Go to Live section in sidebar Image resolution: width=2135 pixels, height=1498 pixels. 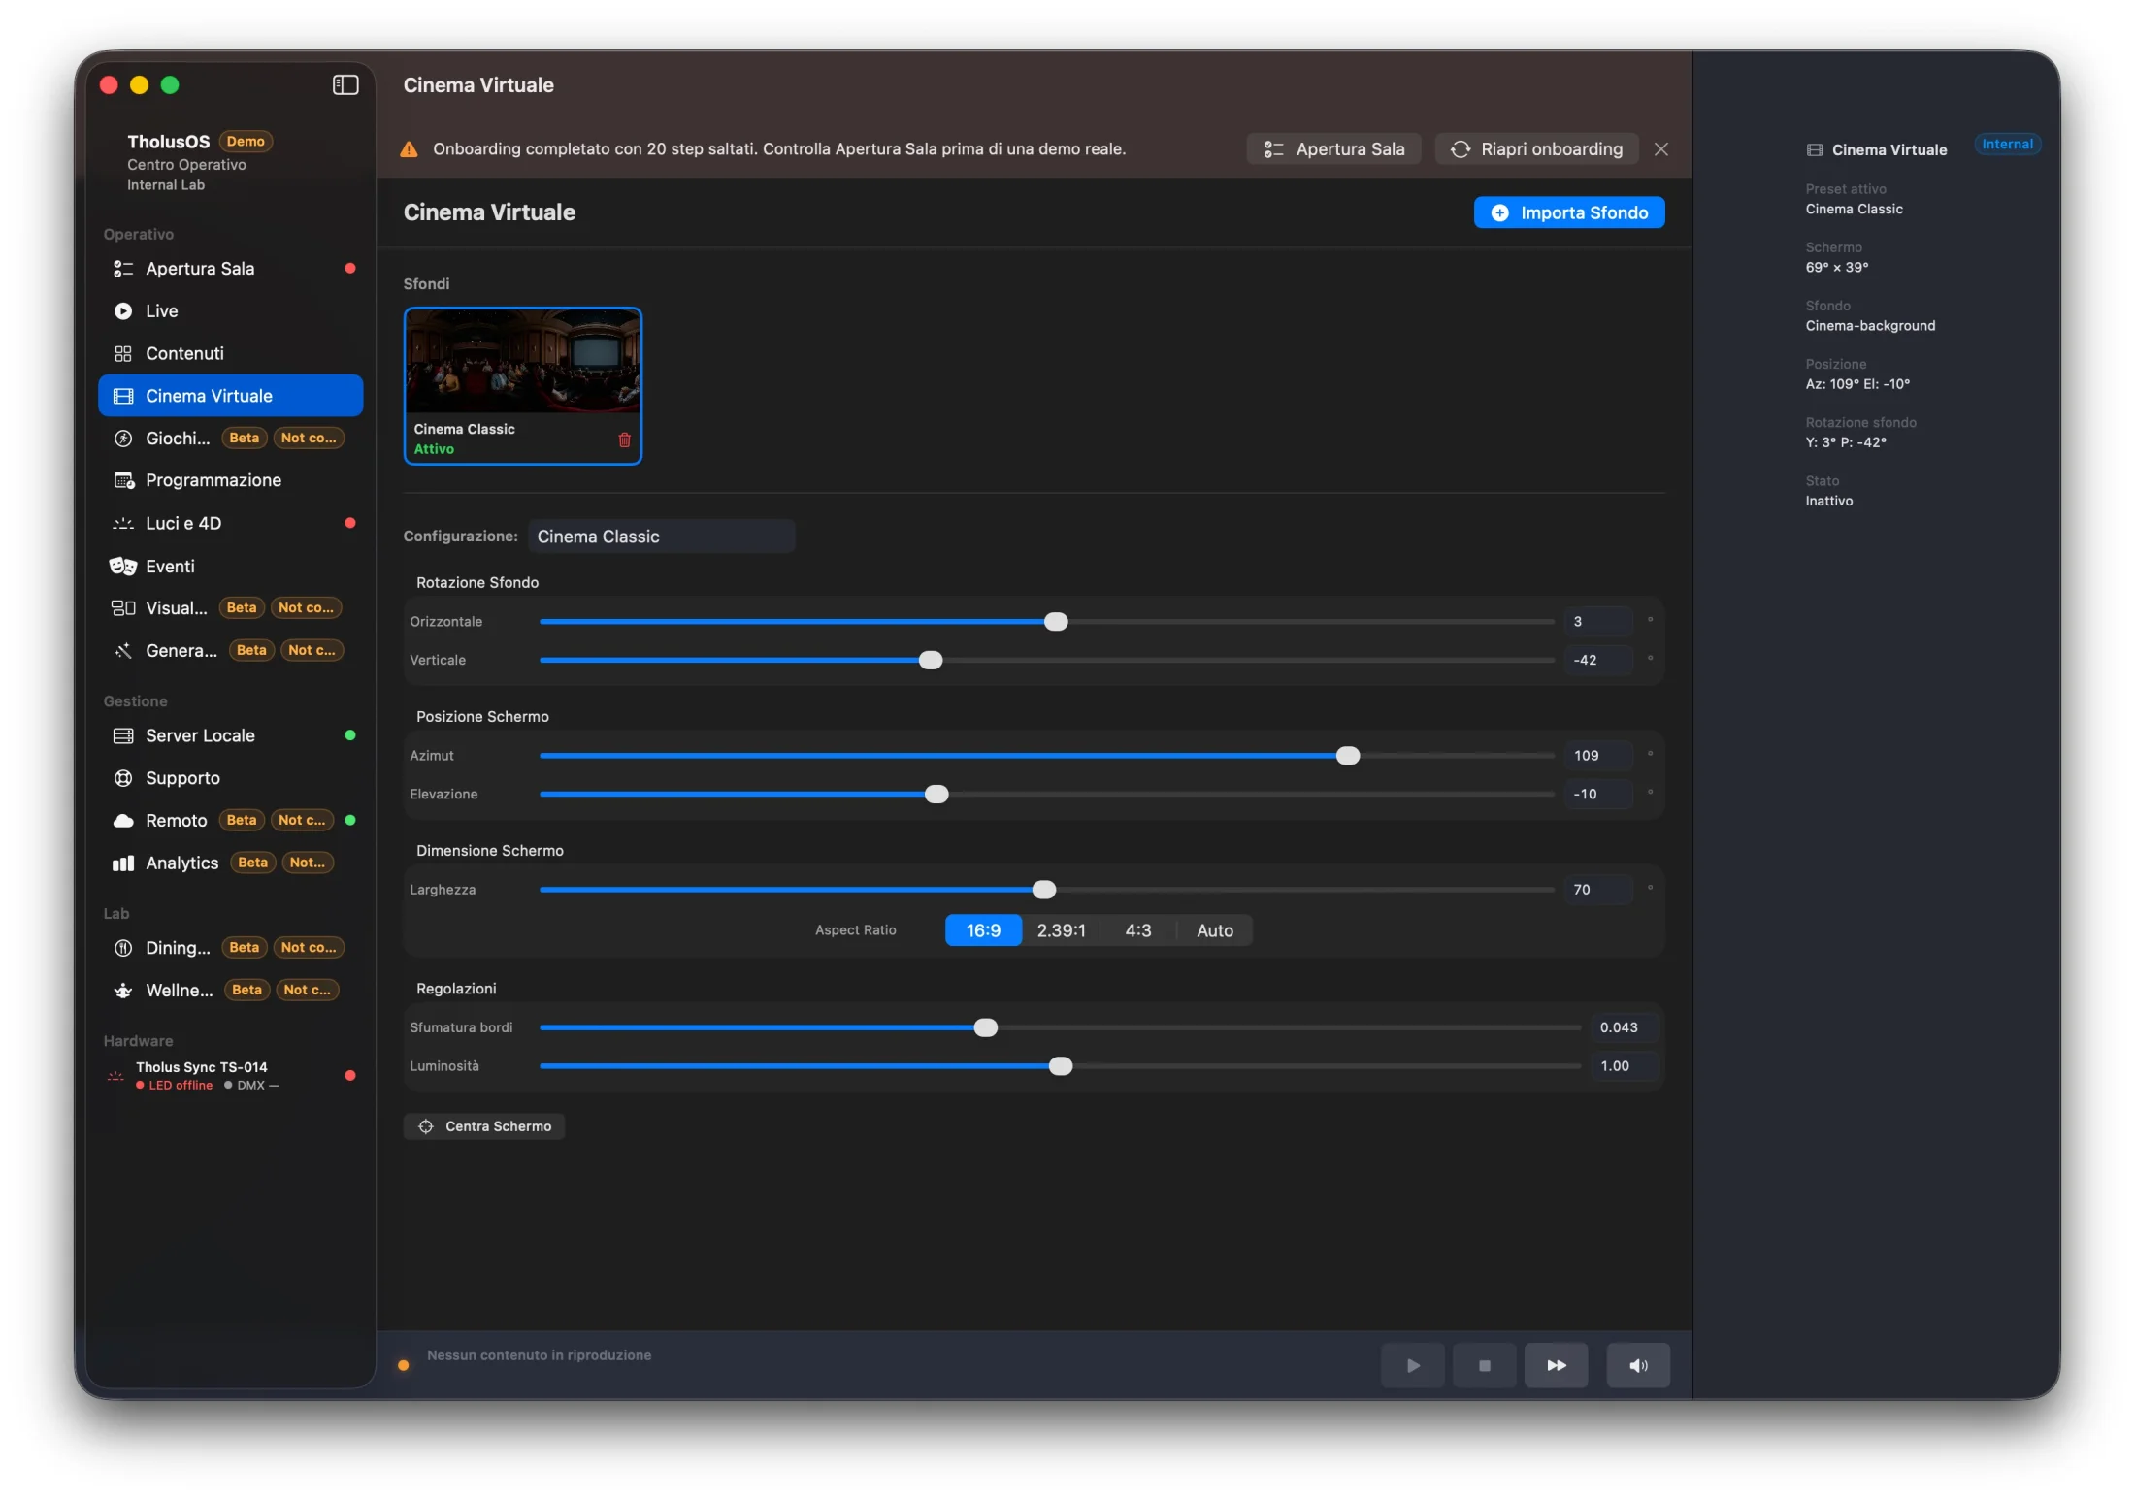(x=231, y=311)
